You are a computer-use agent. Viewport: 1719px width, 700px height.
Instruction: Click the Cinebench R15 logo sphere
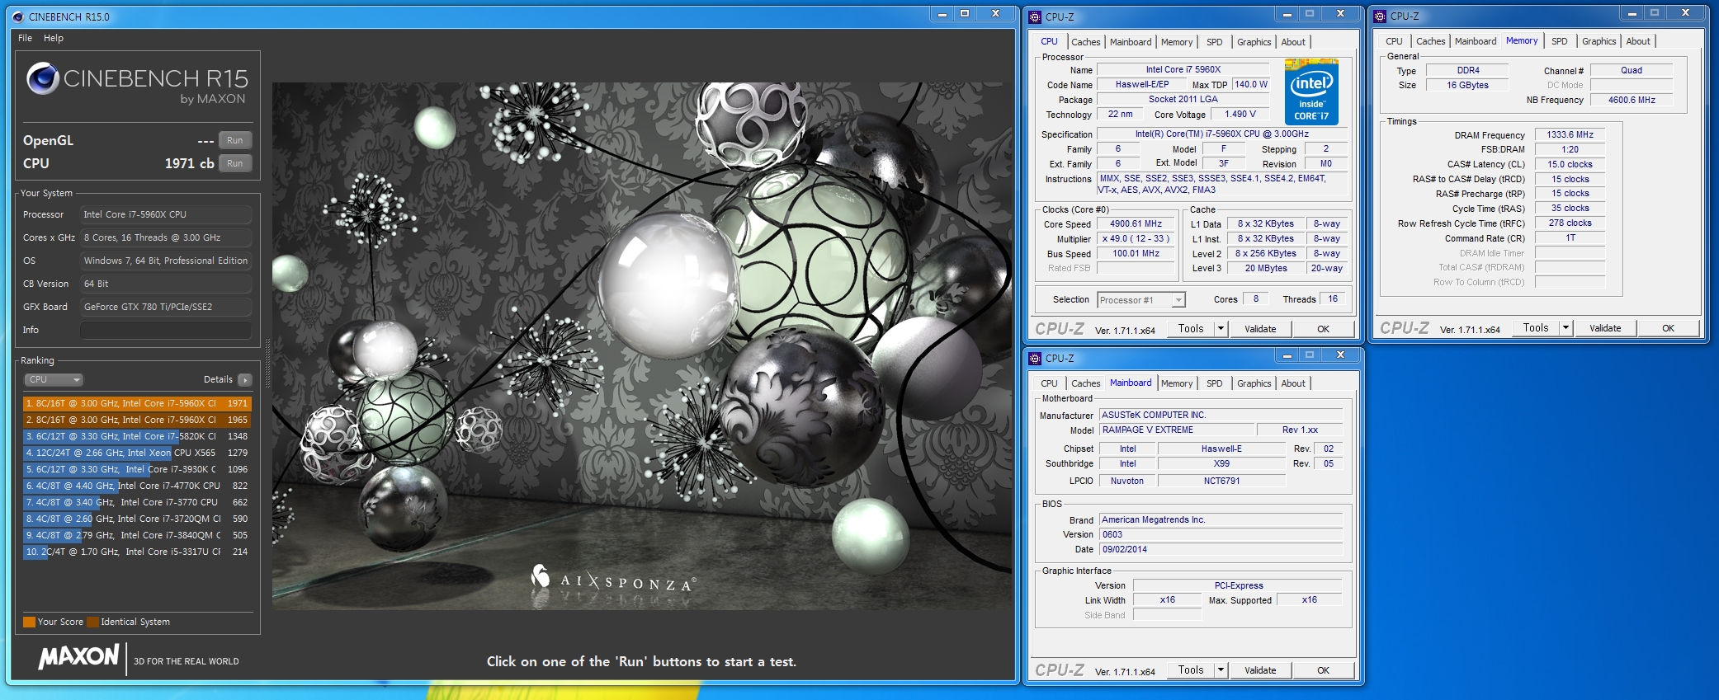[x=43, y=79]
